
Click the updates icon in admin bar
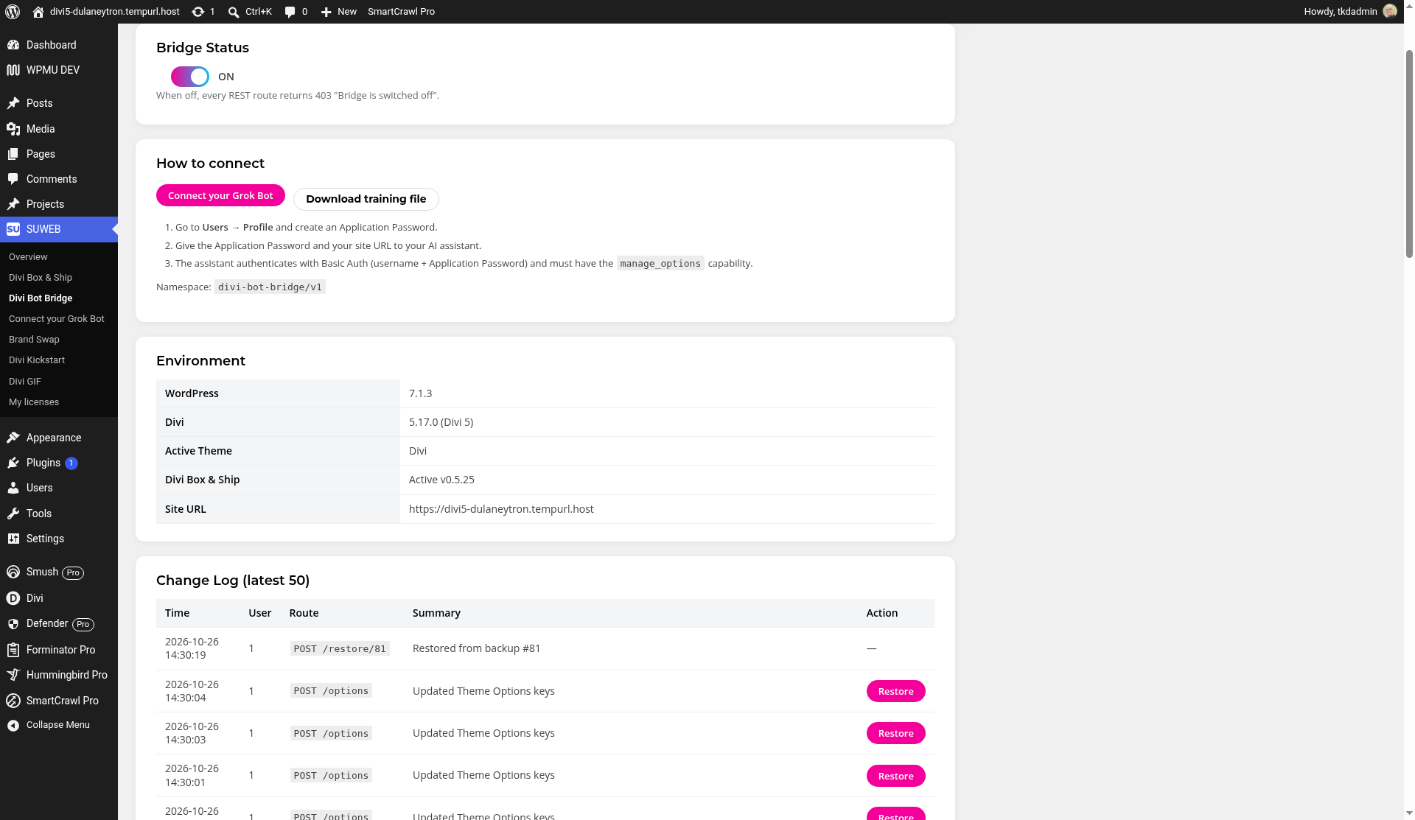click(198, 12)
